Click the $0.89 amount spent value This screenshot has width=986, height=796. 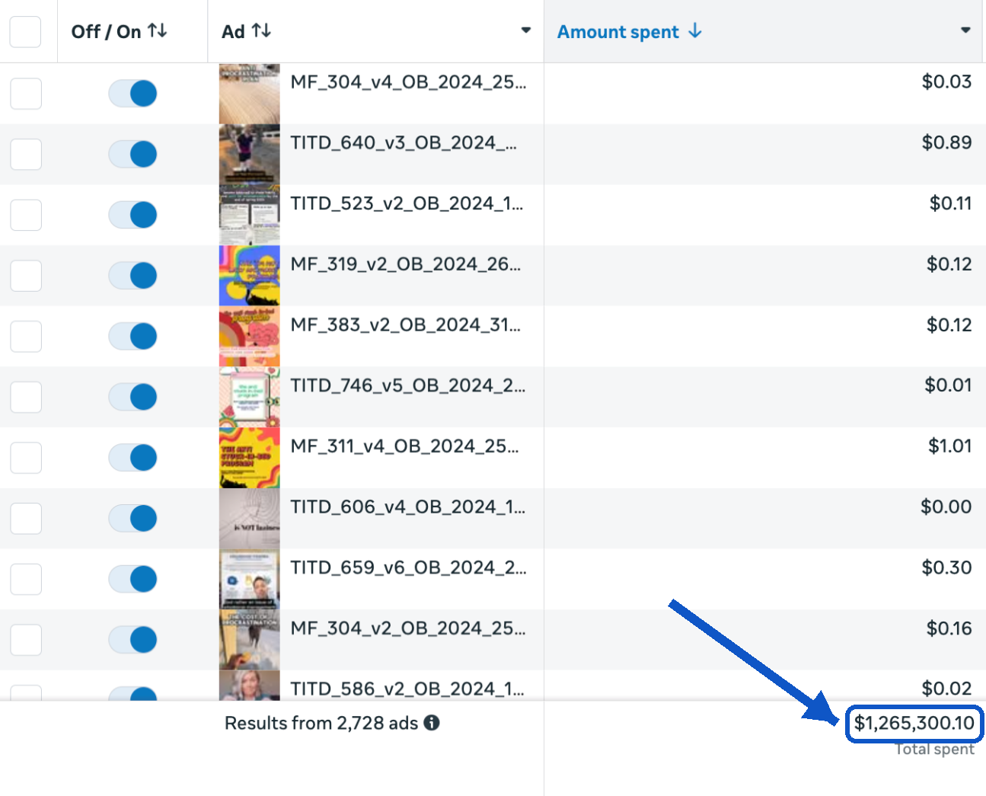tap(946, 142)
